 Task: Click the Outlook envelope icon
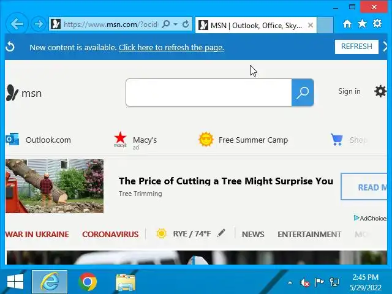click(12, 139)
